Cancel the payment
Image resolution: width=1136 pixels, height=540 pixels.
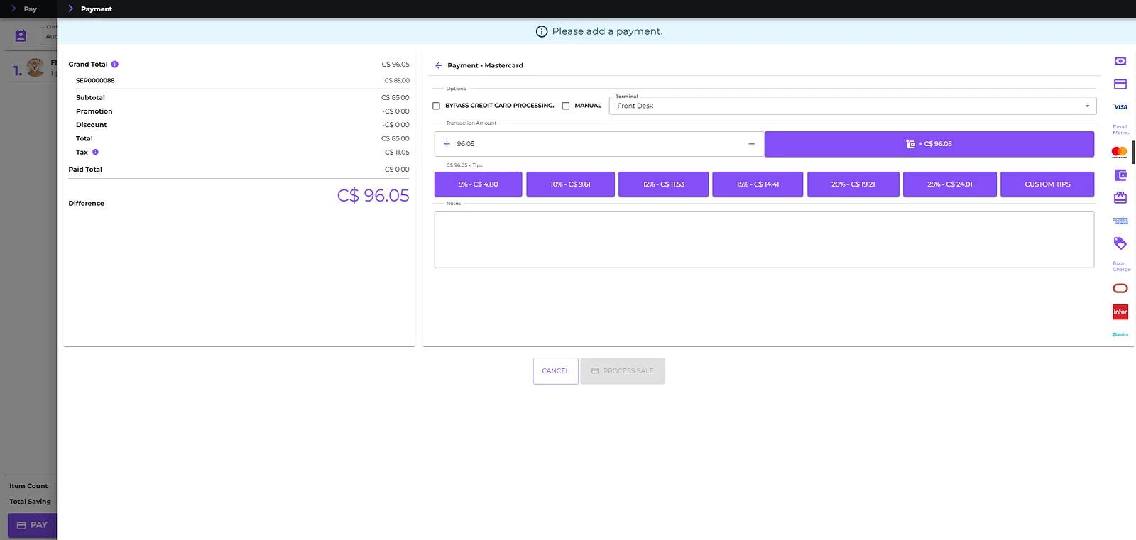coord(555,371)
